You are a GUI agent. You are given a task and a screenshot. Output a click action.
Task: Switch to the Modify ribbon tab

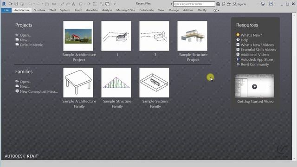[202, 10]
